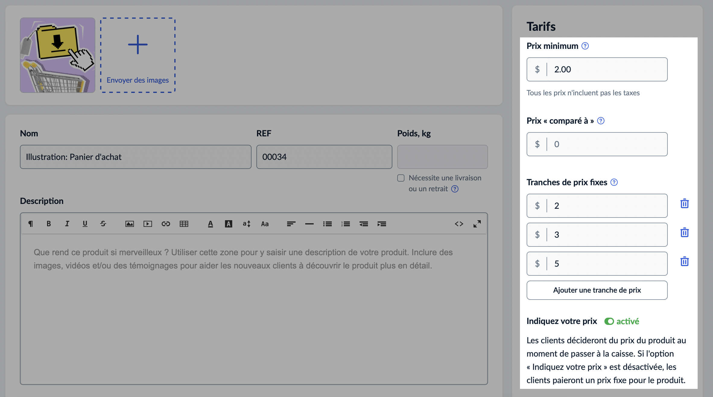
Task: Insert an image via editor toolbar
Action: pos(130,224)
